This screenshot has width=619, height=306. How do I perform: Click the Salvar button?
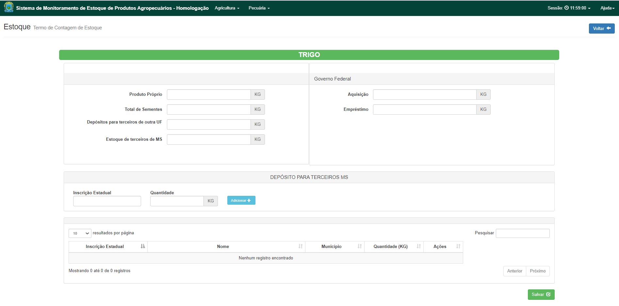pyautogui.click(x=541, y=295)
